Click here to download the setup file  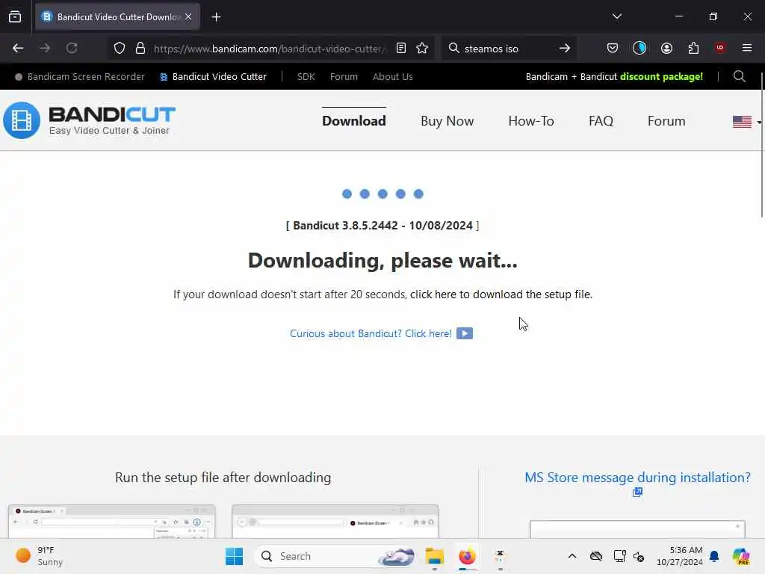click(501, 294)
